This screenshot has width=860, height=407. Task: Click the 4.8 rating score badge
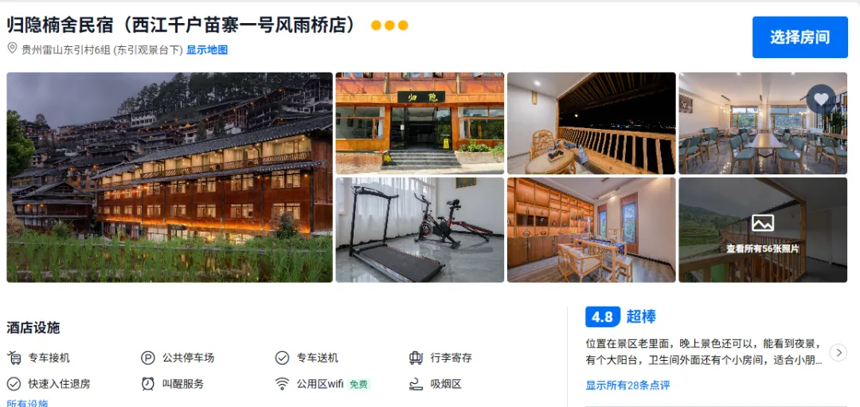602,316
